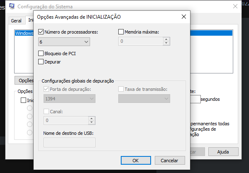This screenshot has height=173, width=249.
Task: Click the System Configuration title bar icon
Action: point(12,6)
